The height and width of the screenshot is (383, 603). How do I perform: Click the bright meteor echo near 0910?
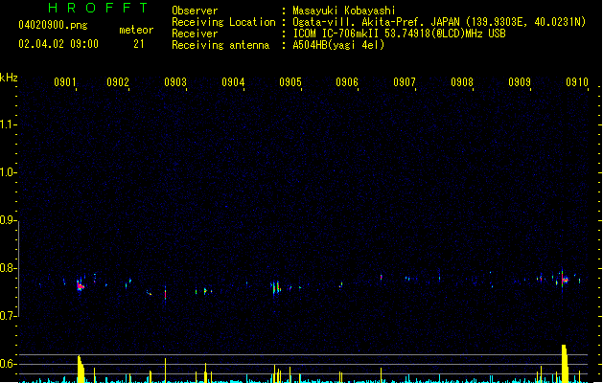(564, 280)
